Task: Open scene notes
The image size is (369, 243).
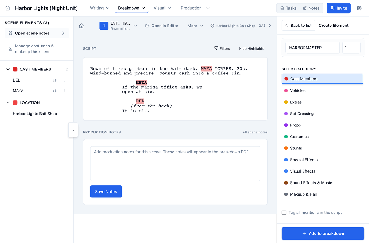Action: coord(37,33)
